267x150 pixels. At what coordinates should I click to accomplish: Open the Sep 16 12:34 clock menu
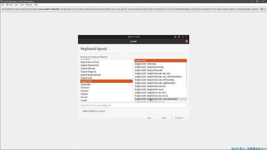[133, 37]
